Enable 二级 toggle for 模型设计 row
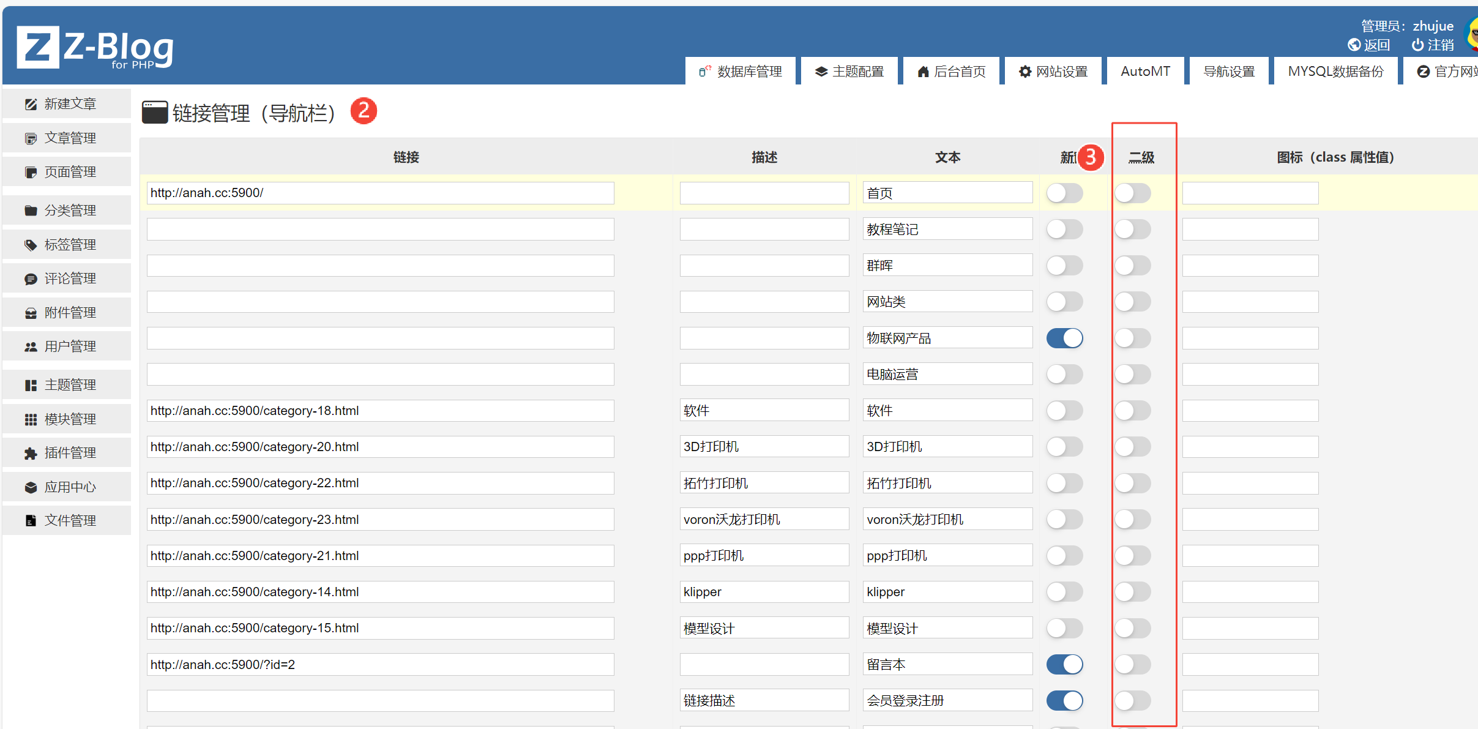The image size is (1478, 729). (1132, 628)
